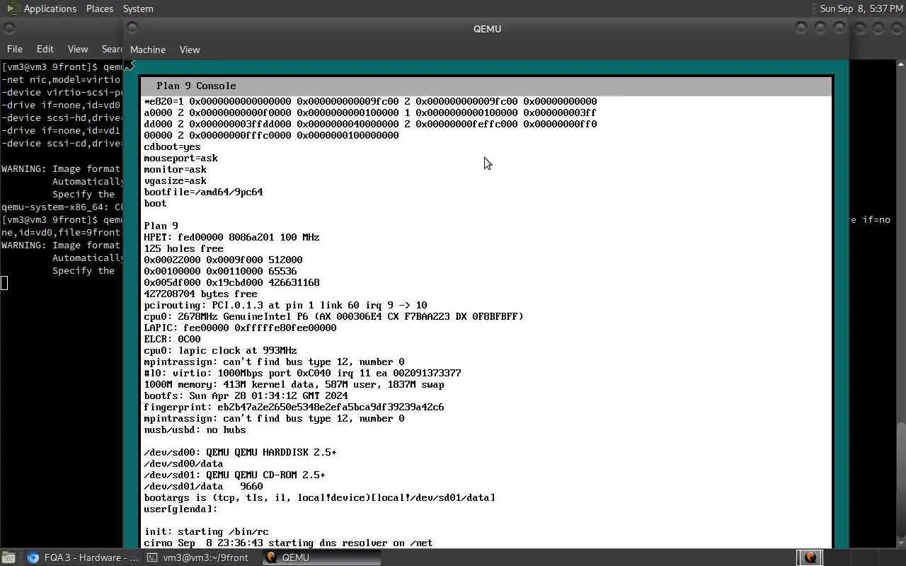906x566 pixels.
Task: Click the 'Plan 9' boot banner text
Action: [x=161, y=226]
